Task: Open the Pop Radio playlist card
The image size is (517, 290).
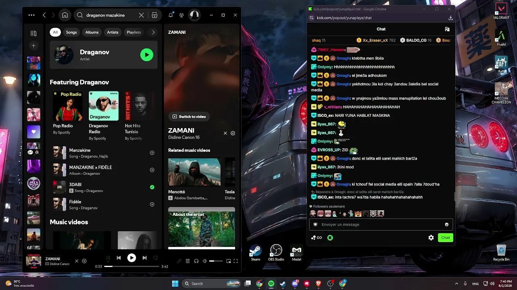Action: click(x=68, y=112)
